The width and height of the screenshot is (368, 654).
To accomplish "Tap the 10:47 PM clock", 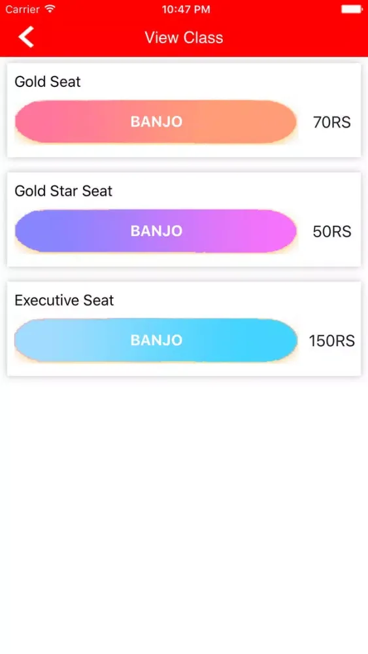I will click(x=186, y=9).
